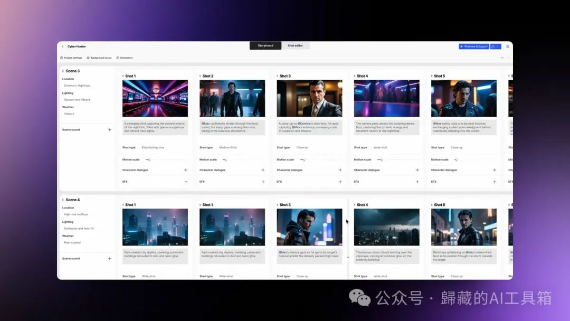Open the Shot editor tab

point(295,45)
